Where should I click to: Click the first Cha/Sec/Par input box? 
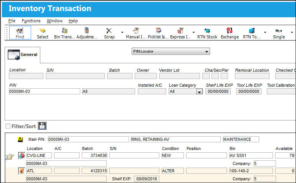pyautogui.click(x=206, y=76)
